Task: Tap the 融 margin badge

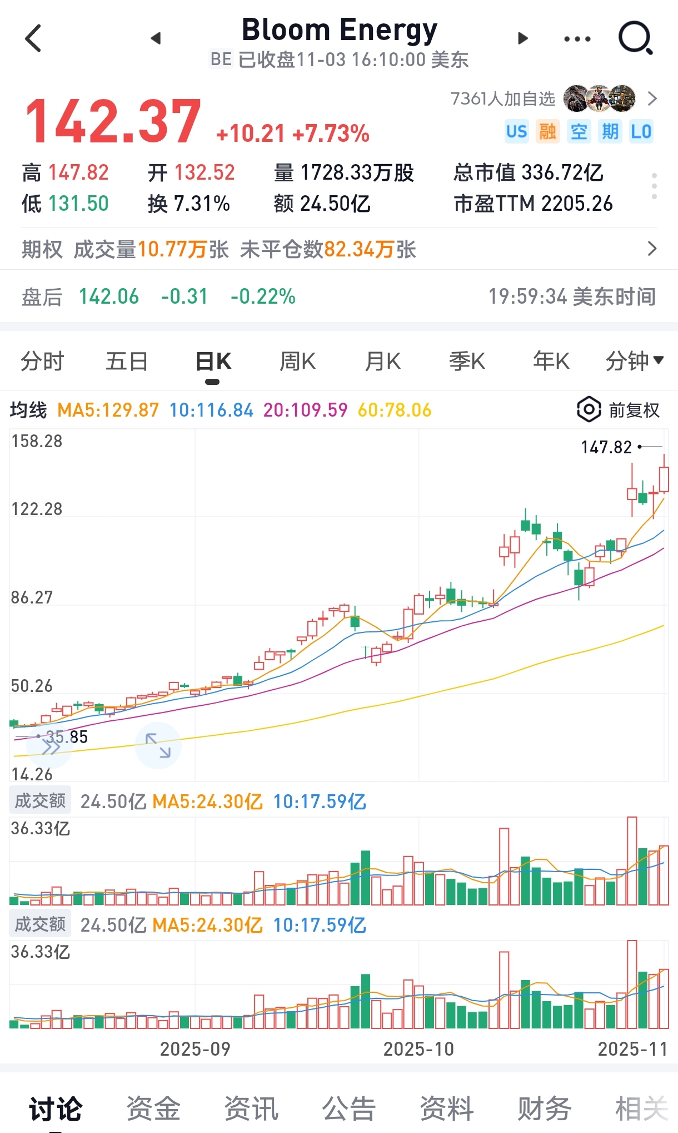Action: pyautogui.click(x=547, y=132)
